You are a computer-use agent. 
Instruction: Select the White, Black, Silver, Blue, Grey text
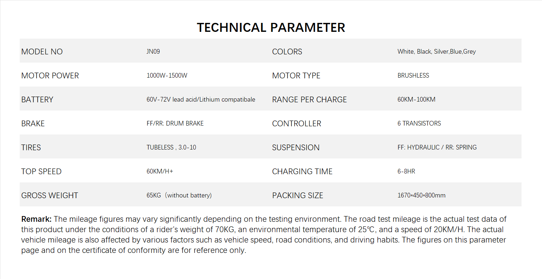pyautogui.click(x=436, y=52)
